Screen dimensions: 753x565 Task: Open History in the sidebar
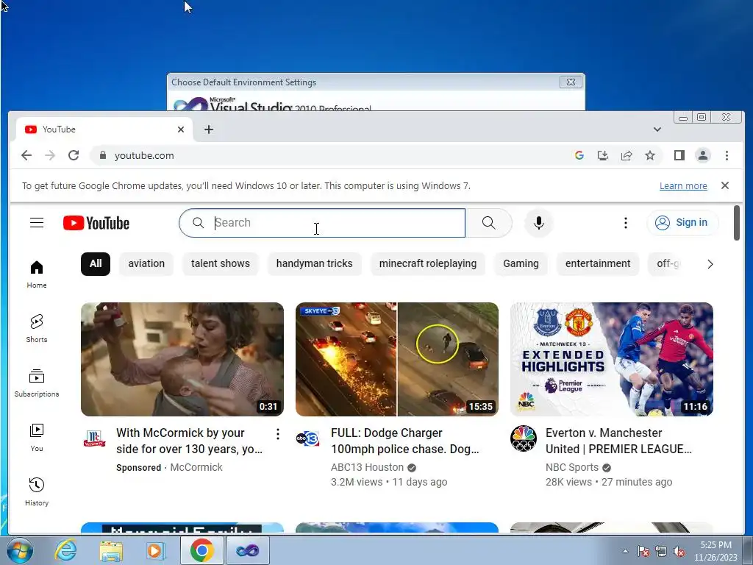[37, 491]
